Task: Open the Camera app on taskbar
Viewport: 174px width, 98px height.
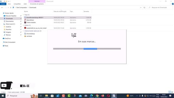Action: [x=86, y=96]
